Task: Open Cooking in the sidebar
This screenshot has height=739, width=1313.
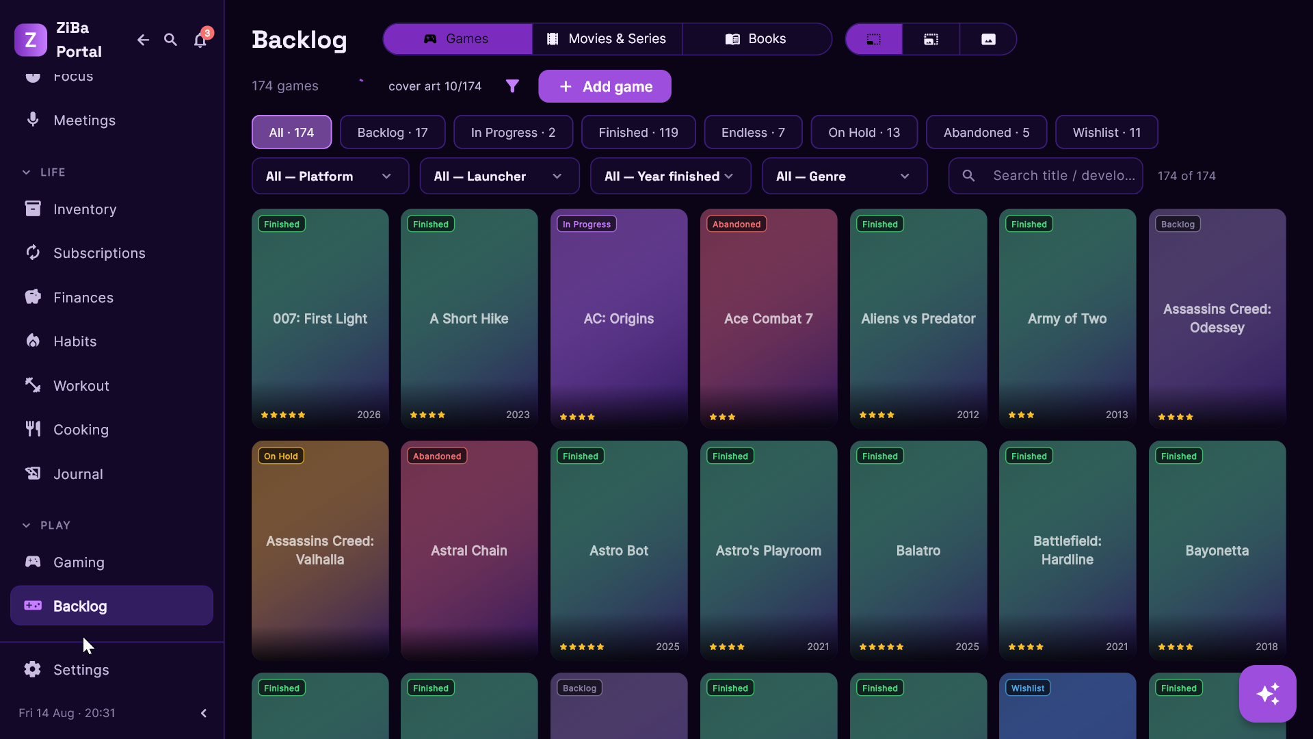Action: [111, 430]
